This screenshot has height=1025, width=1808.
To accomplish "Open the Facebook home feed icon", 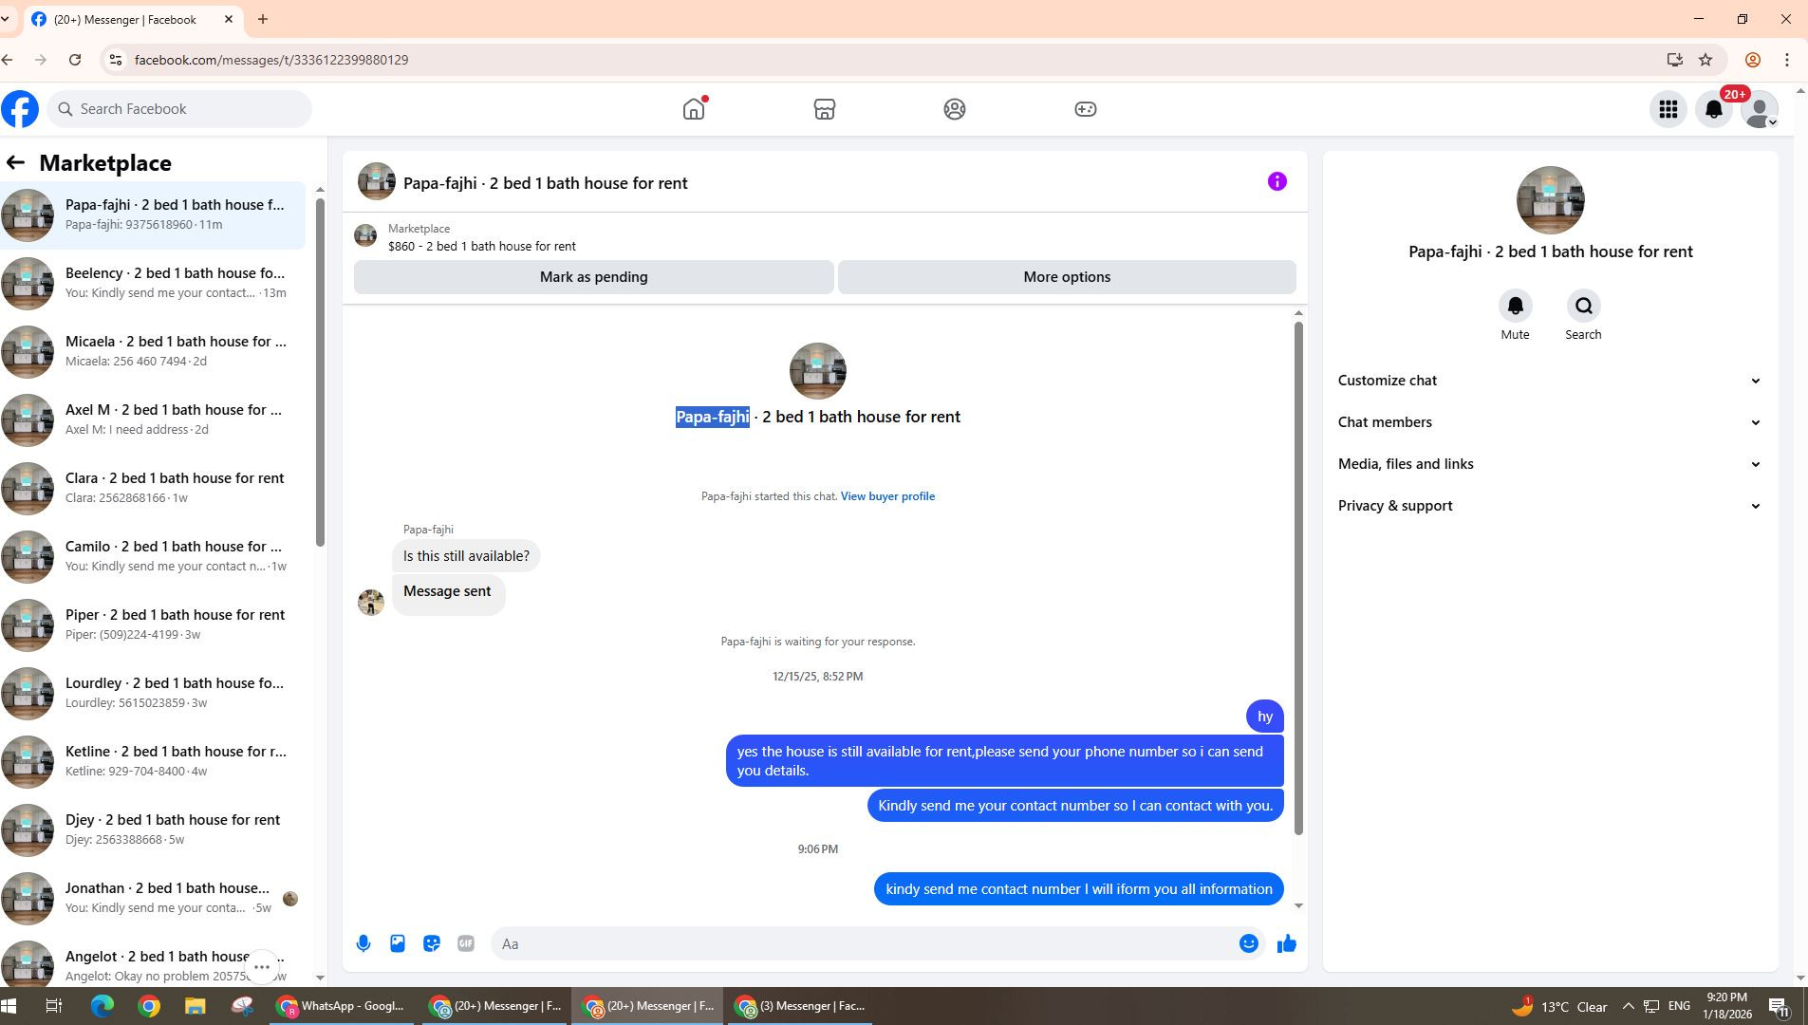I will [x=694, y=109].
